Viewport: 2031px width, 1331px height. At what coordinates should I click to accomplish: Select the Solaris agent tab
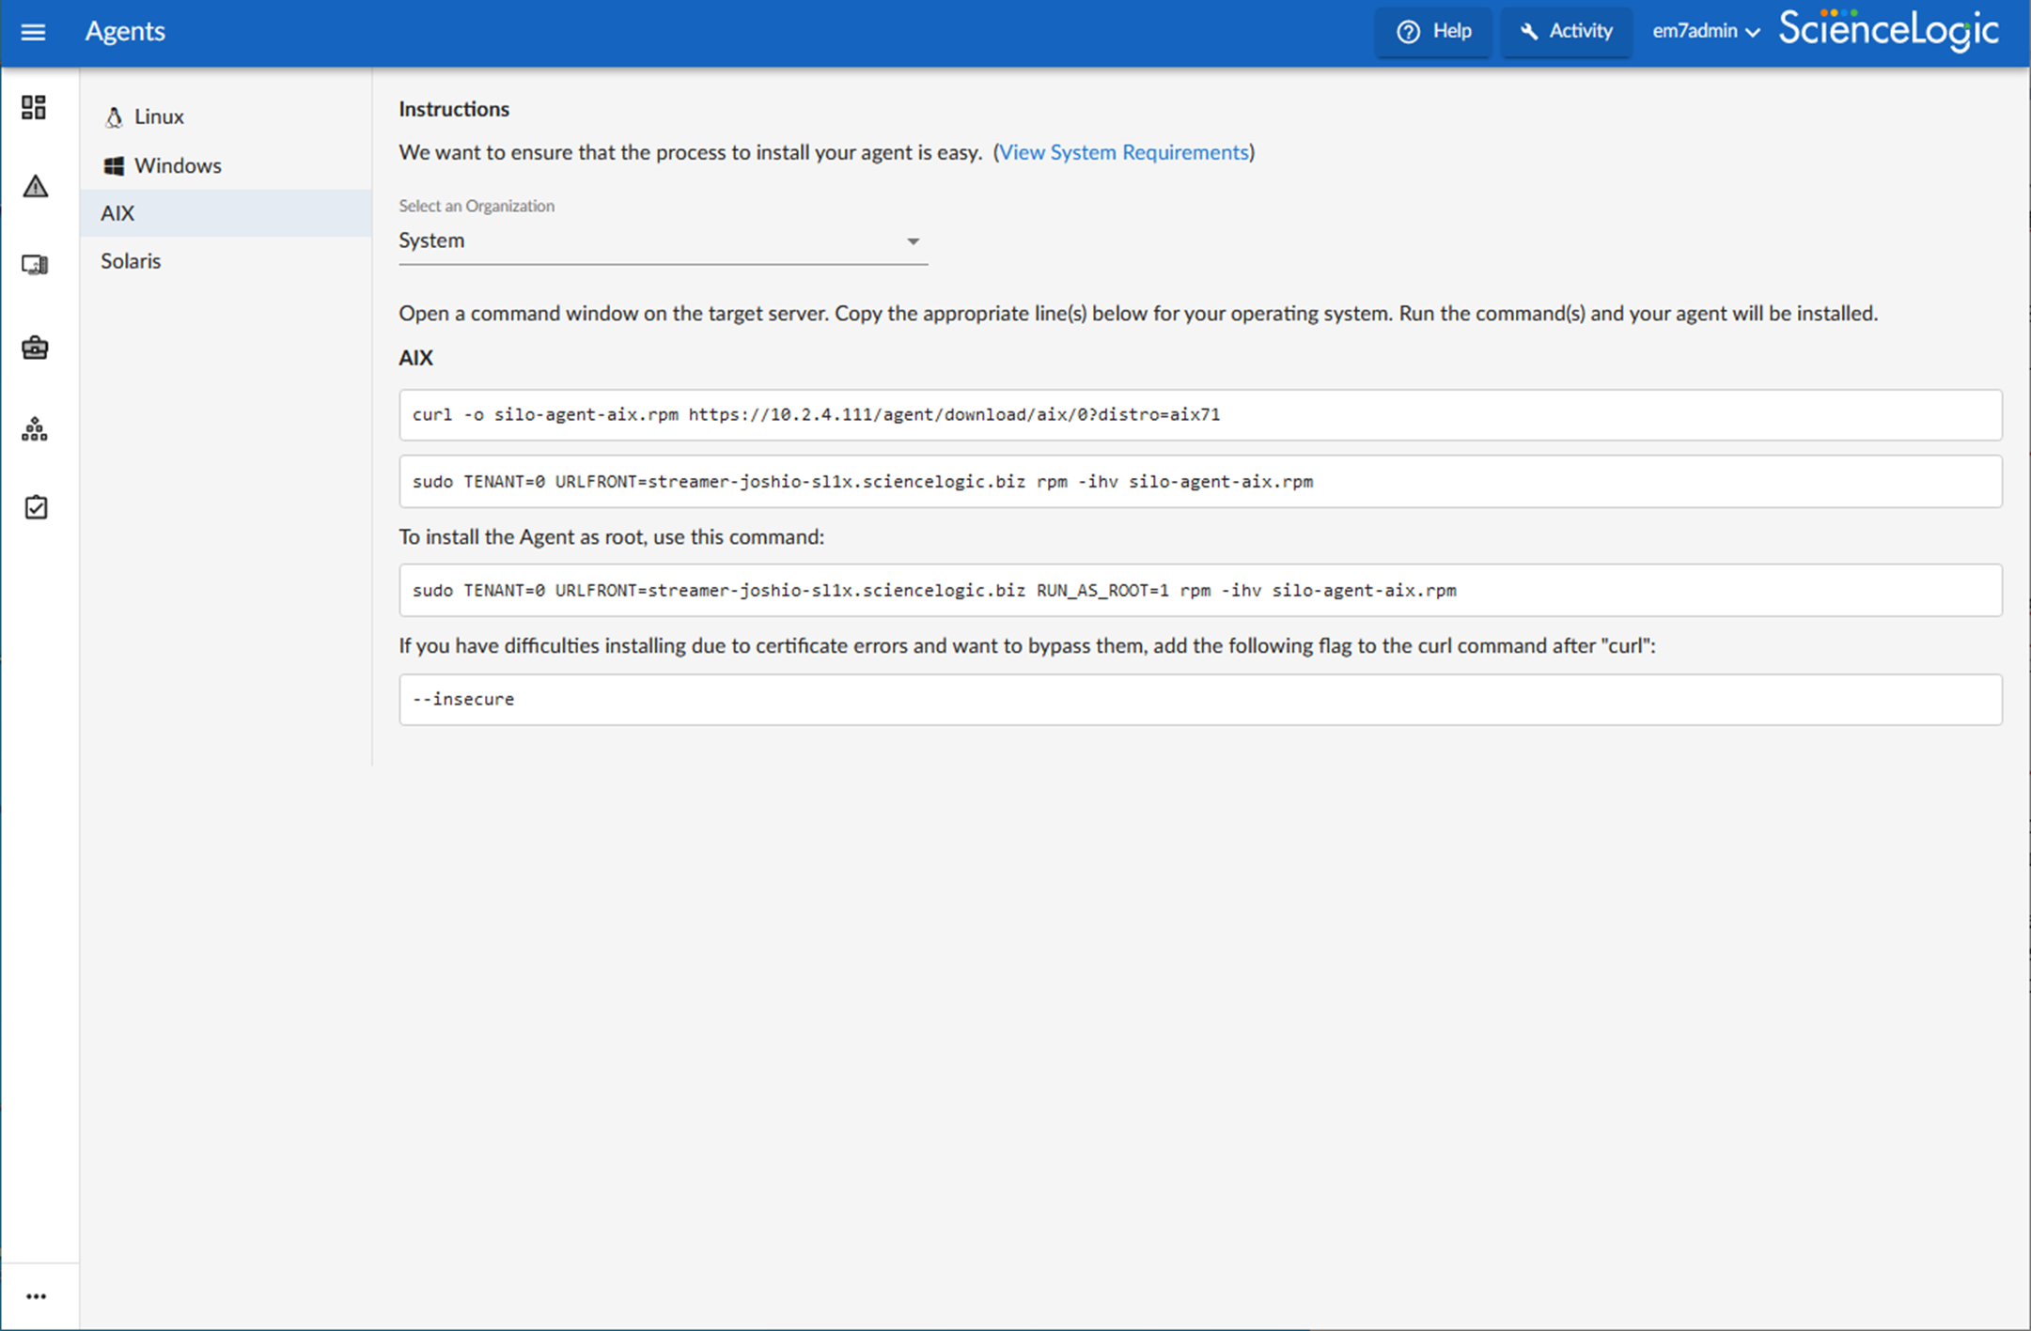pos(131,261)
